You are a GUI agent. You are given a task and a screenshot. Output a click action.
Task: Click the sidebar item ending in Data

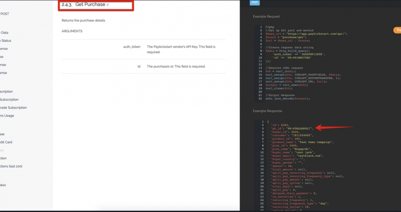(4, 32)
